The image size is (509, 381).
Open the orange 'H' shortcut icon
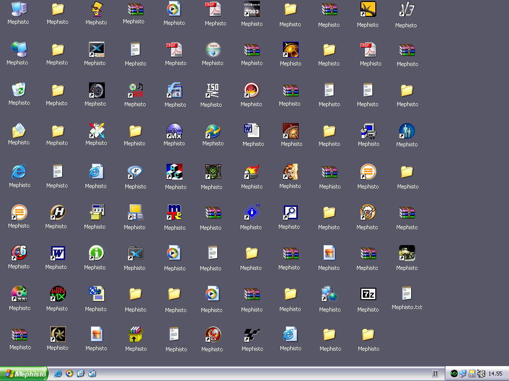[x=58, y=213]
